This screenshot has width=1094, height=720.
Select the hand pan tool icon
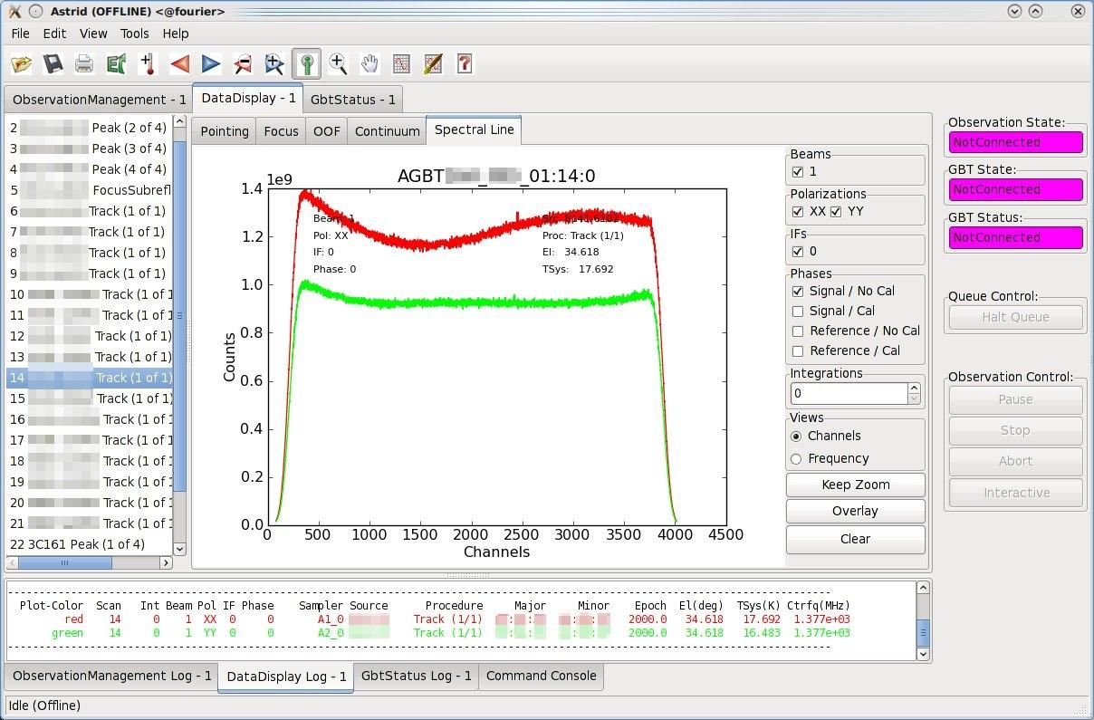pos(369,63)
